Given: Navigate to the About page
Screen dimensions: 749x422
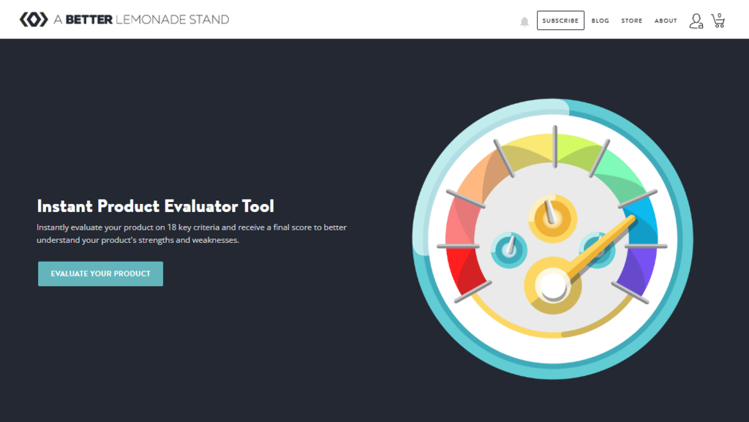Looking at the screenshot, I should click(x=666, y=20).
